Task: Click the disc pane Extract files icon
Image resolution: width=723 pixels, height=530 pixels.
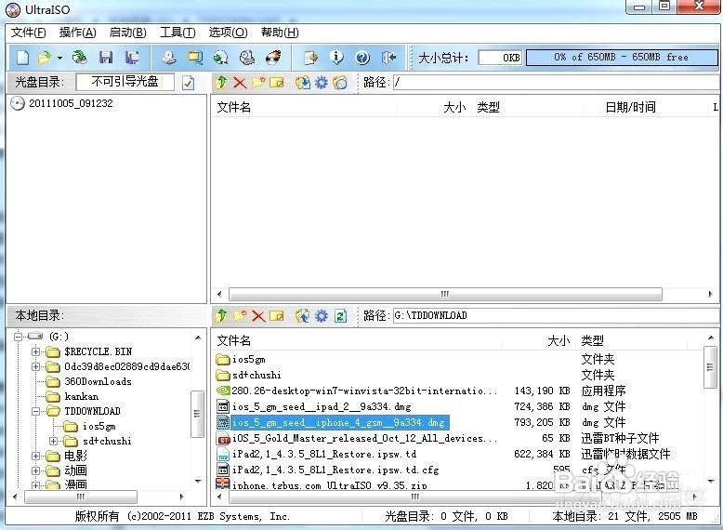Action: click(303, 83)
